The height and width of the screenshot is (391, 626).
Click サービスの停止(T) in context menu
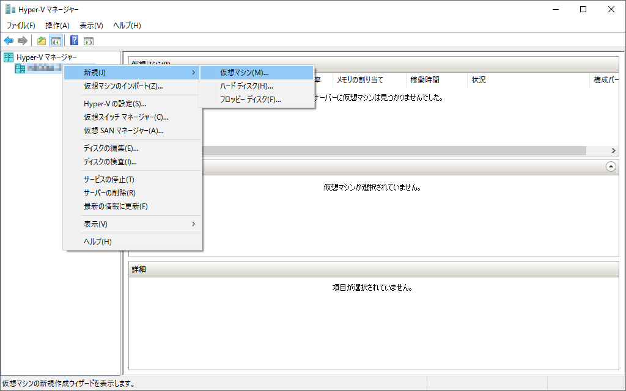pyautogui.click(x=132, y=180)
